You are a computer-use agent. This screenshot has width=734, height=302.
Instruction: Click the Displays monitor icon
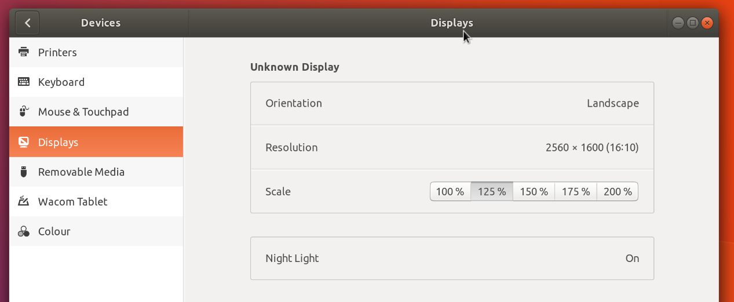click(24, 142)
